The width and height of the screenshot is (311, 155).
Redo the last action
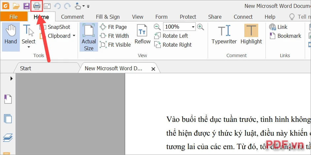click(x=67, y=6)
